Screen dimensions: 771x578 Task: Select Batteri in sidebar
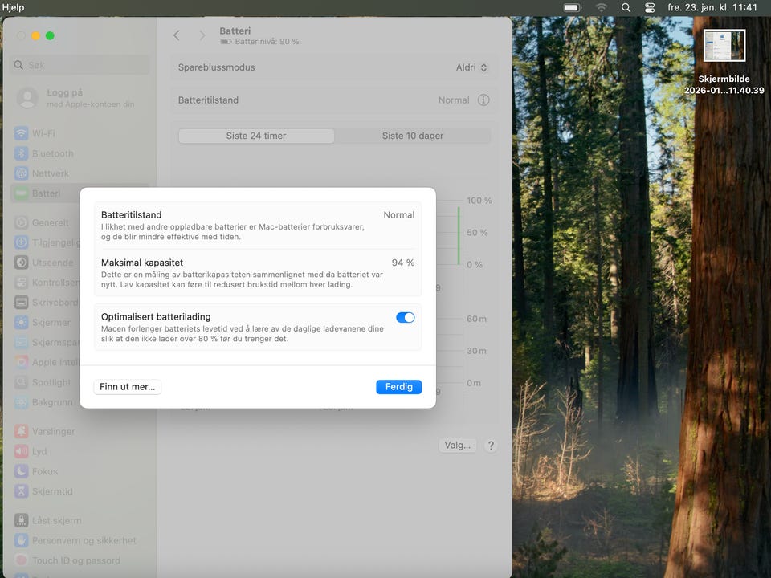pos(80,193)
